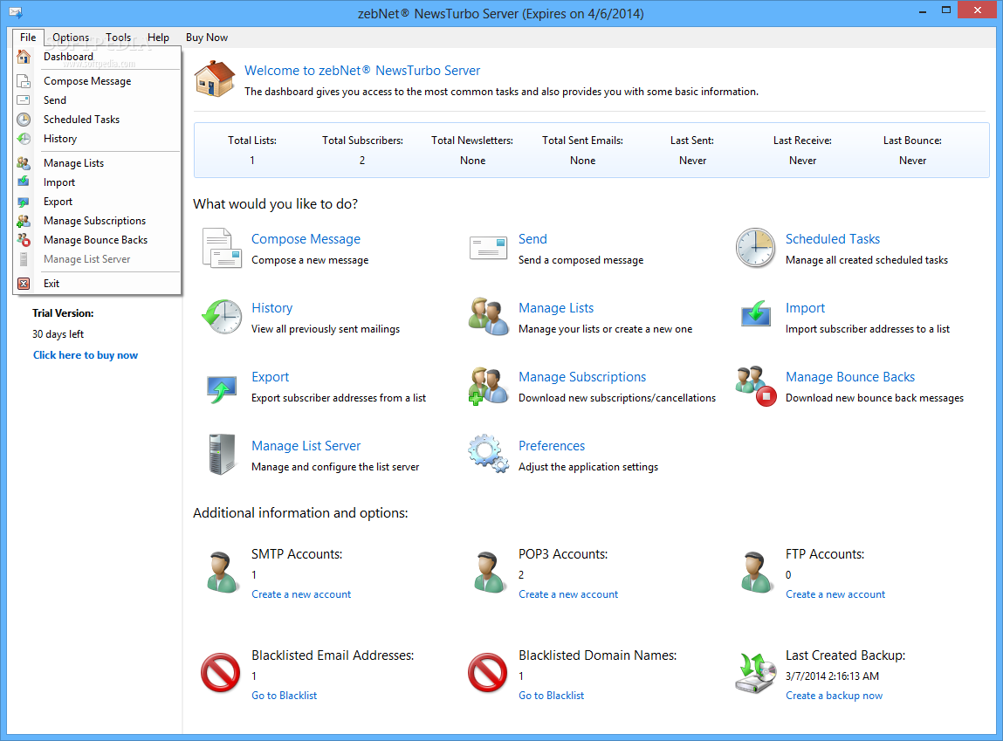Click the FTP Accounts user icon
The image size is (1003, 741).
point(756,573)
